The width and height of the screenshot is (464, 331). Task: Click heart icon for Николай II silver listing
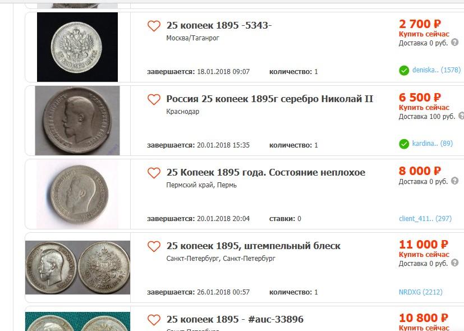(x=154, y=99)
